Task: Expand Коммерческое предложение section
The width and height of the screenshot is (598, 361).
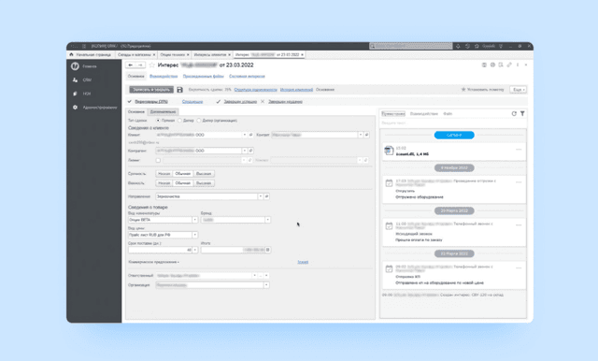Action: 153,262
